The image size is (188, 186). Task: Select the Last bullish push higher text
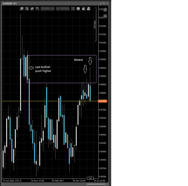tap(43, 69)
